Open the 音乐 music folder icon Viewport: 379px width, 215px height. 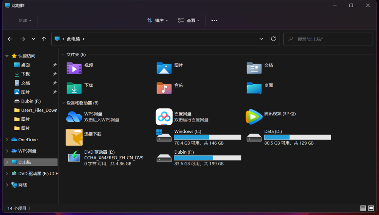(x=164, y=88)
